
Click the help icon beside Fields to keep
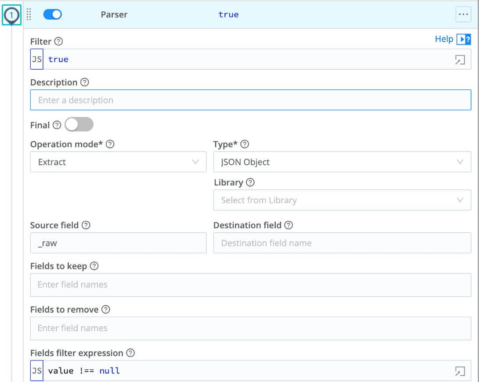tap(94, 266)
